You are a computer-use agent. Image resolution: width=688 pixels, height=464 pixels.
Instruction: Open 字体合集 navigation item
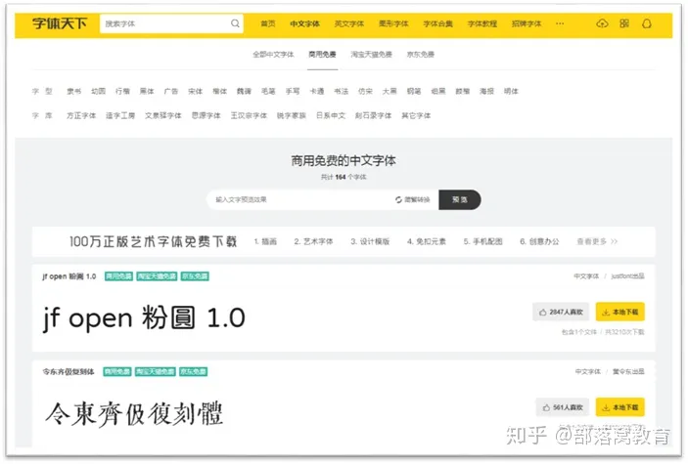437,23
